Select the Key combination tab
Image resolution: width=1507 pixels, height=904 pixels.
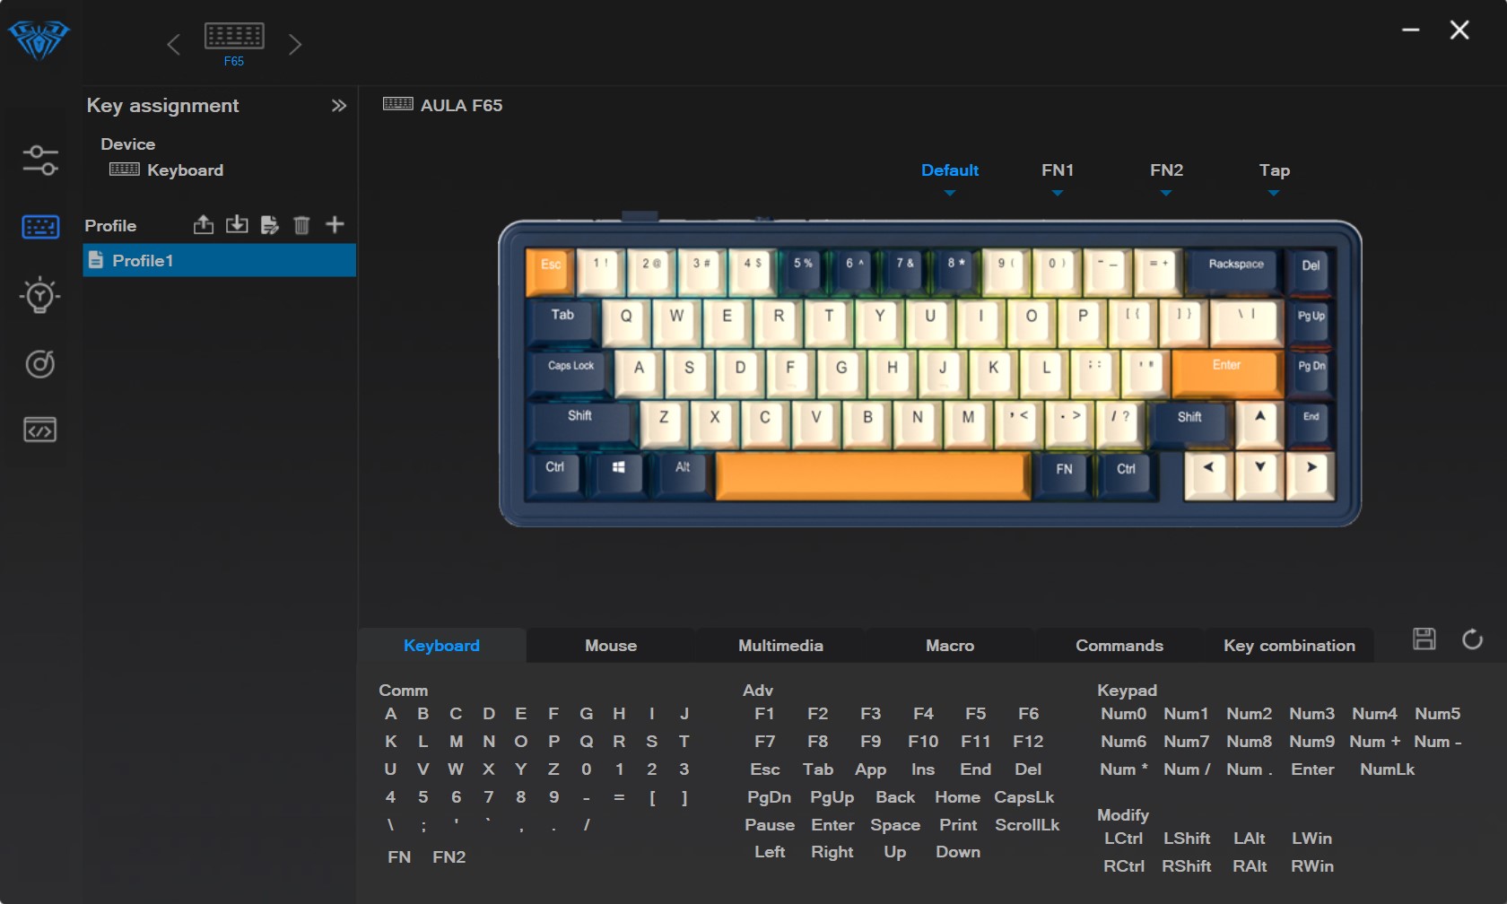[x=1289, y=646]
